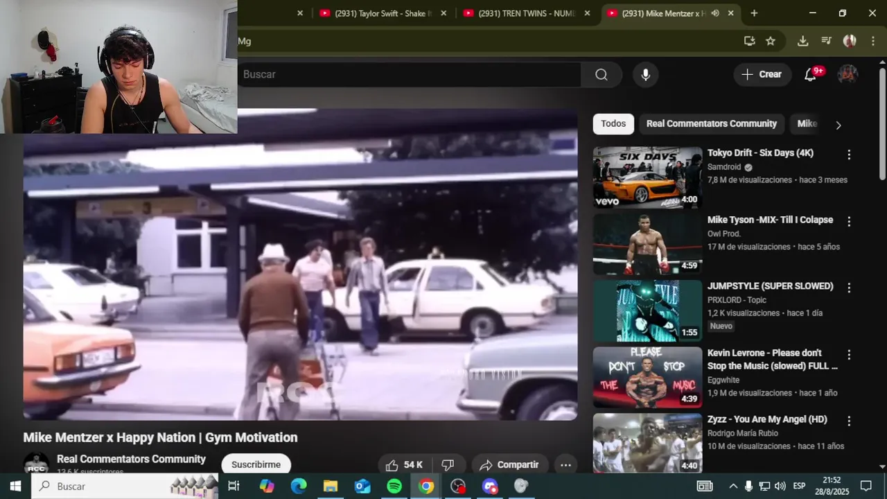Click the install app icon in address bar
This screenshot has width=887, height=499.
[749, 41]
